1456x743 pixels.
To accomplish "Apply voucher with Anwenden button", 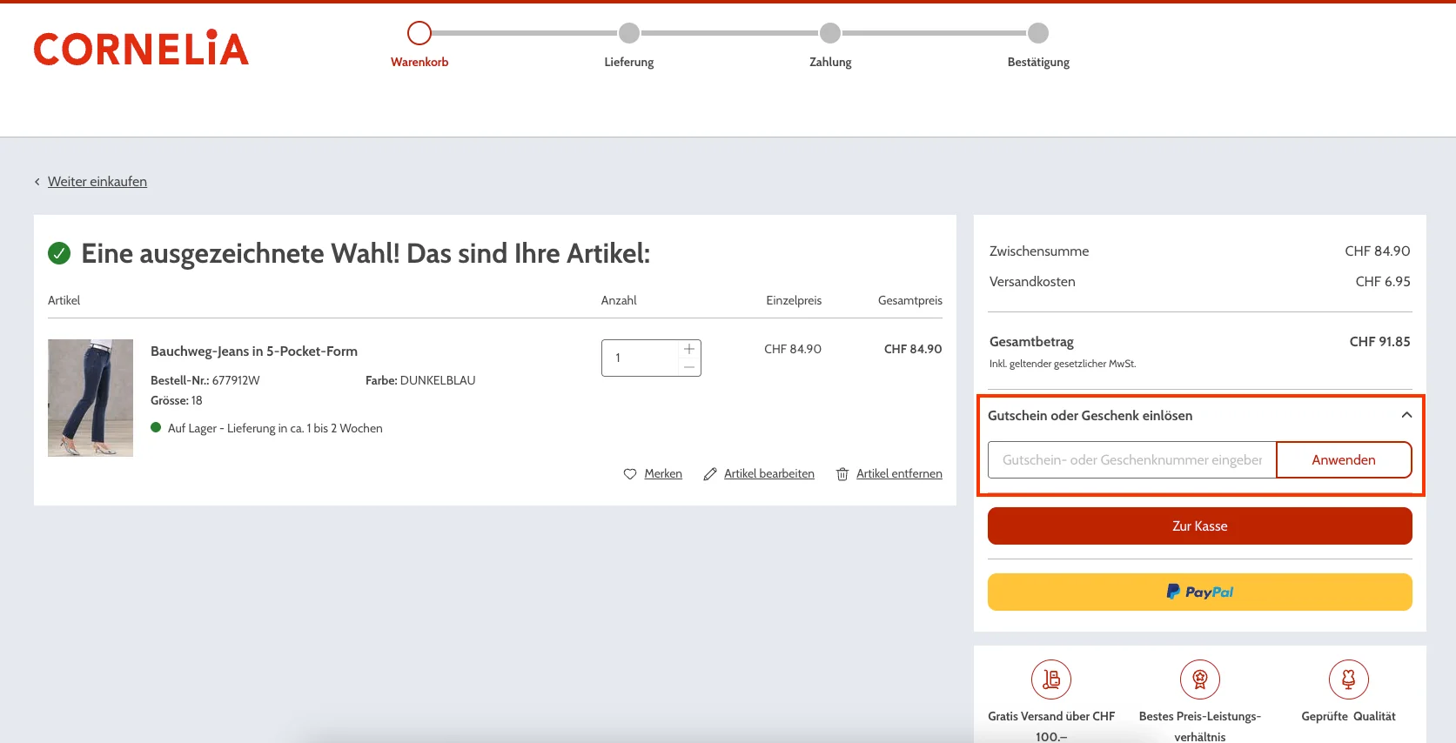I will pyautogui.click(x=1344, y=459).
